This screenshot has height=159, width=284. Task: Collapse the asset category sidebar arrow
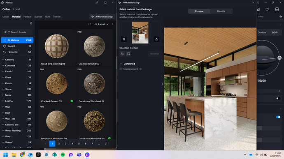tap(31, 23)
